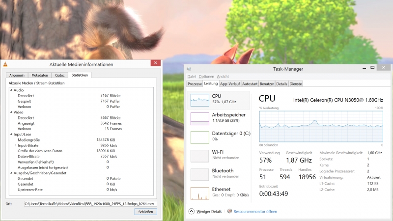
Task: Collapse the Input/Lese tree node
Action: pyautogui.click(x=11, y=134)
